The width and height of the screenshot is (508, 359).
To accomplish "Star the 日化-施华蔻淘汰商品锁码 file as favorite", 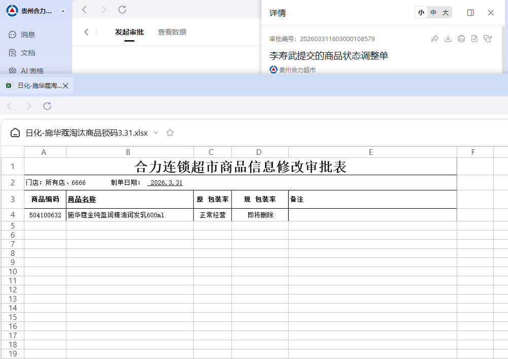I will [170, 133].
